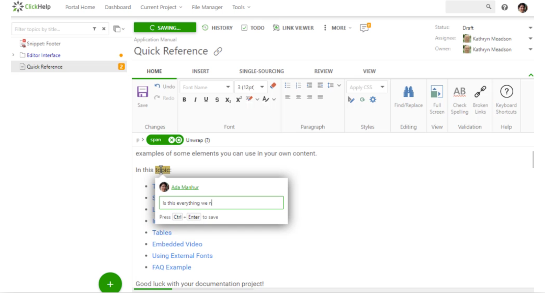The width and height of the screenshot is (545, 293).
Task: Toggle strikethrough formatting
Action: [x=217, y=99]
